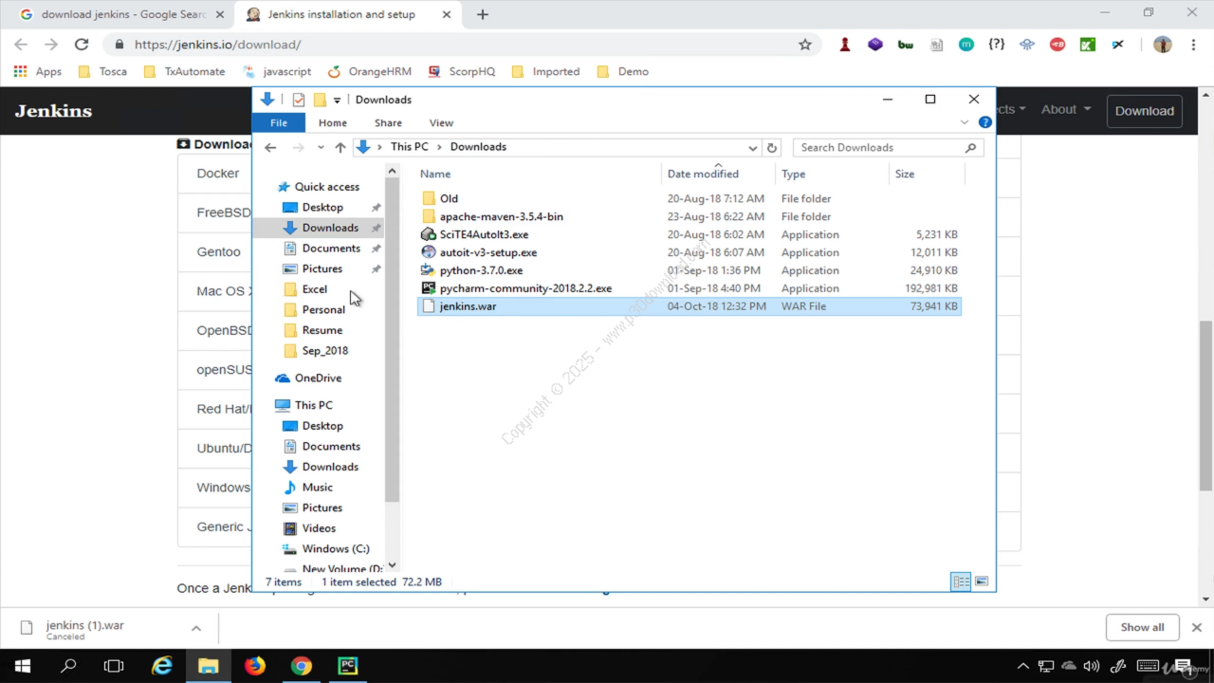Open Internet Explorer from the taskbar
Image resolution: width=1214 pixels, height=683 pixels.
click(x=162, y=666)
